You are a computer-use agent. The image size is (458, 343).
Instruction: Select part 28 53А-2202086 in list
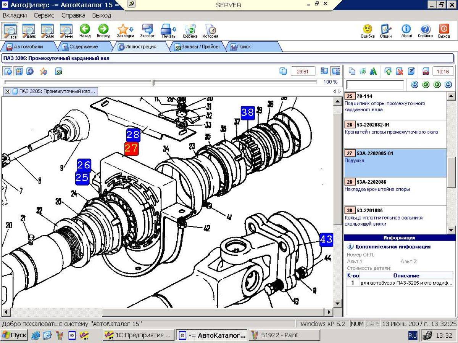[x=395, y=192]
